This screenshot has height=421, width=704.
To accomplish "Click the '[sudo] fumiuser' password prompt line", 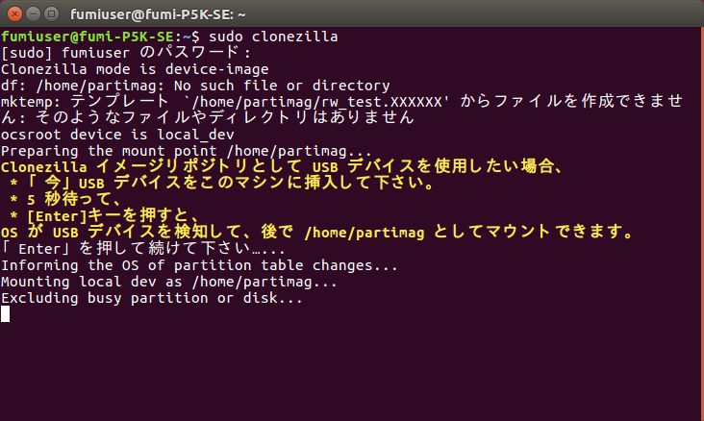I will 126,53.
